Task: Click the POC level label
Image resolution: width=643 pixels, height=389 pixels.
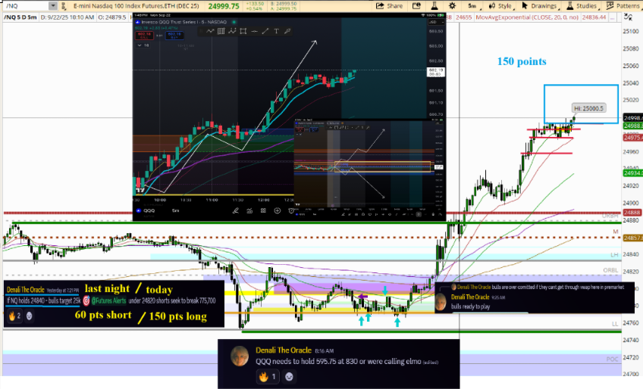Action: coord(612,359)
